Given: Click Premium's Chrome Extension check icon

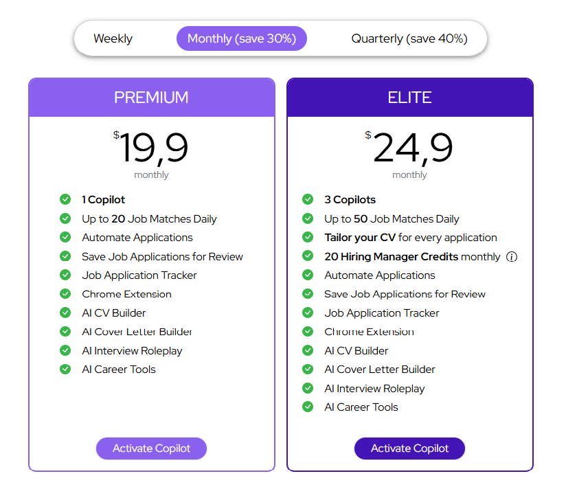Looking at the screenshot, I should pos(65,294).
